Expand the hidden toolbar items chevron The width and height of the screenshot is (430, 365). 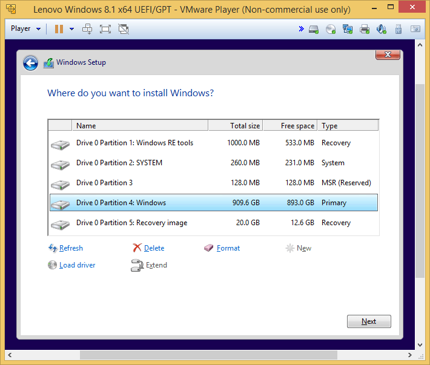point(301,29)
